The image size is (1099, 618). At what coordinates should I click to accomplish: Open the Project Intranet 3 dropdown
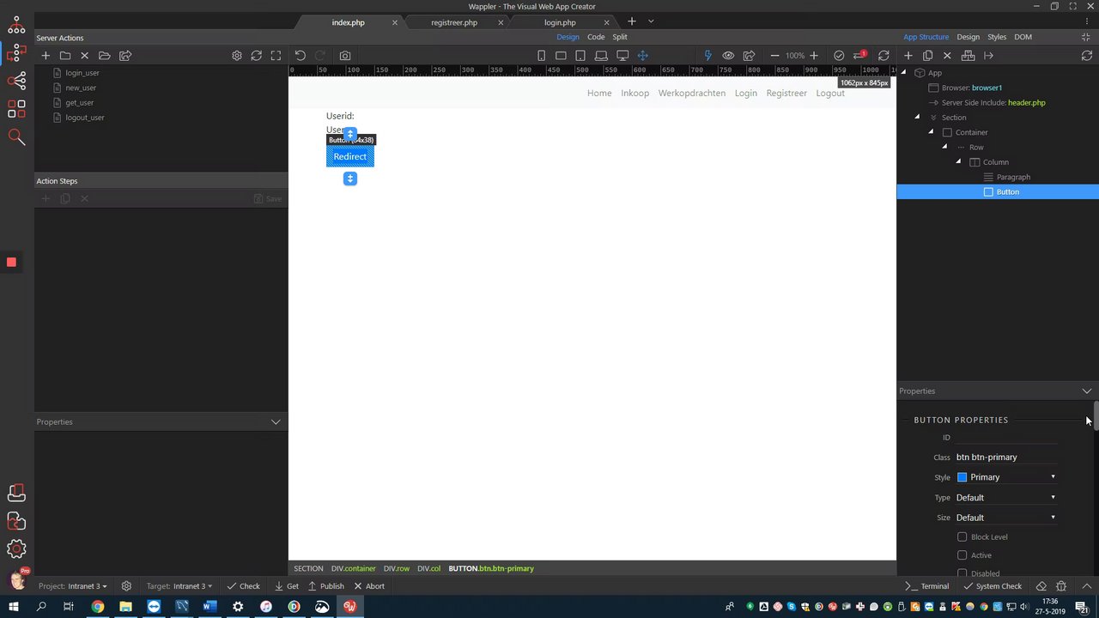click(x=74, y=586)
